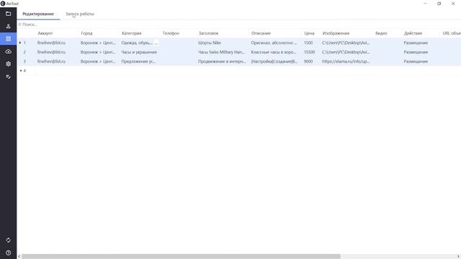Image resolution: width=461 pixels, height=259 pixels.
Task: Select row number 3
Action: [24, 61]
